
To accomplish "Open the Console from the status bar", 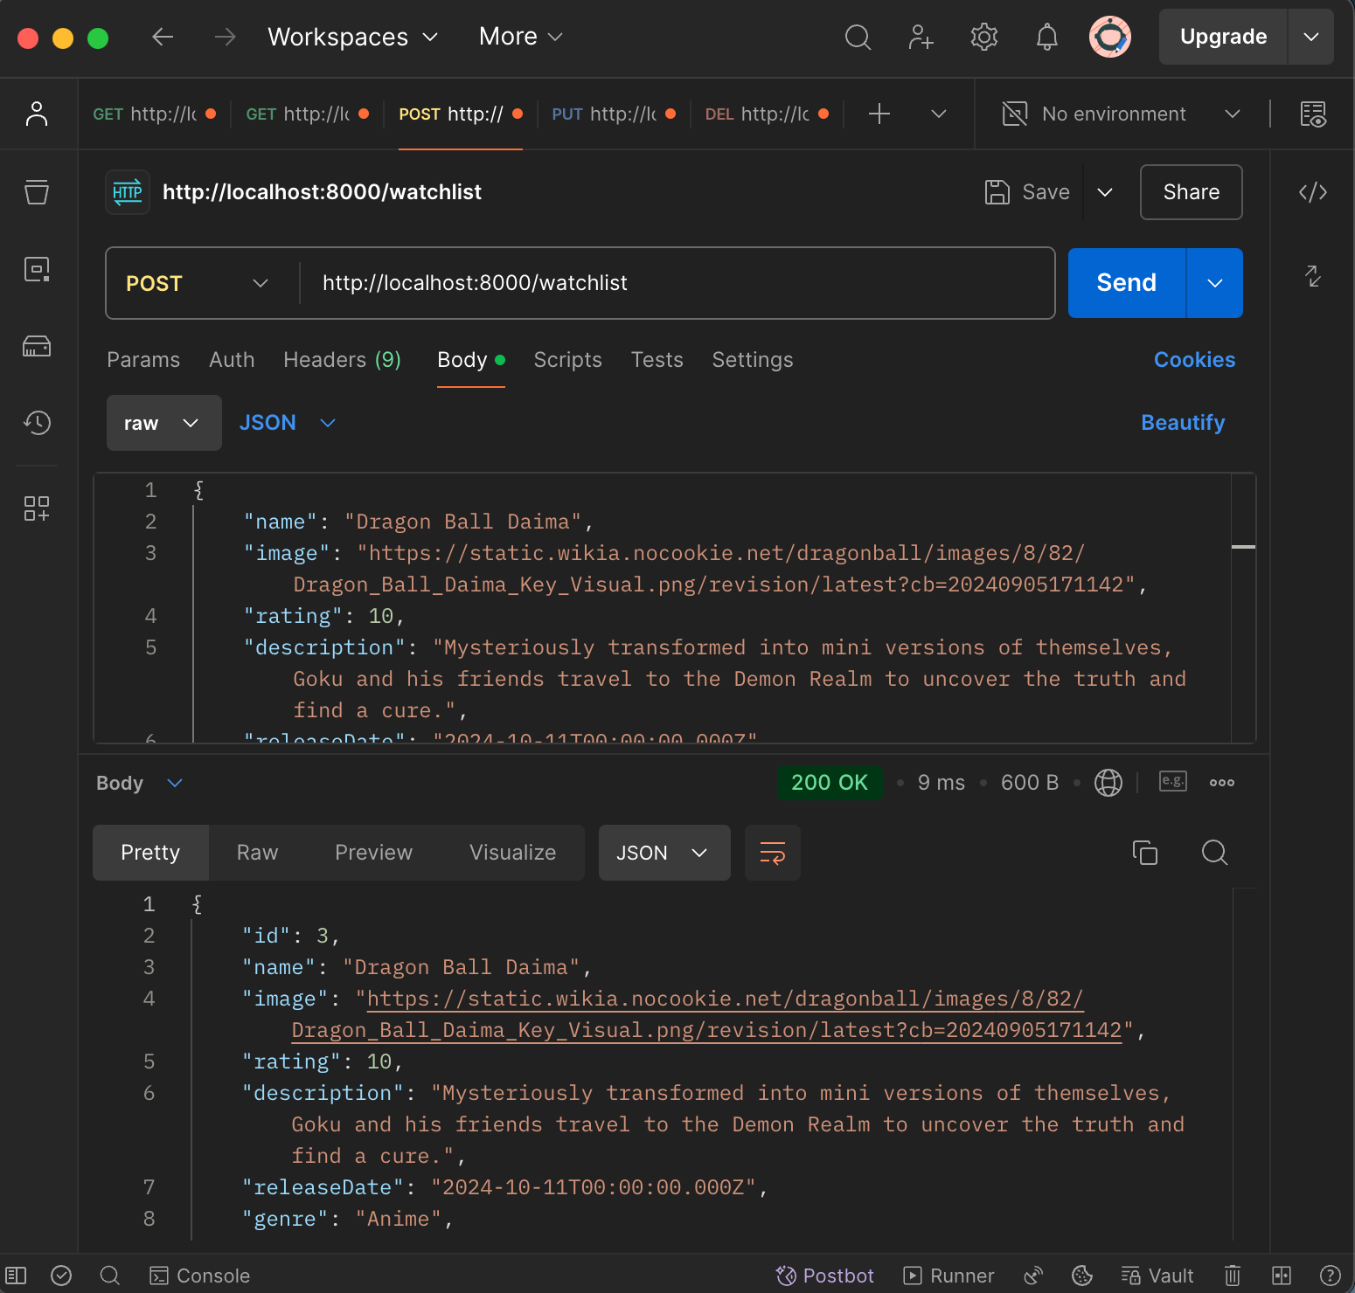I will pyautogui.click(x=199, y=1275).
